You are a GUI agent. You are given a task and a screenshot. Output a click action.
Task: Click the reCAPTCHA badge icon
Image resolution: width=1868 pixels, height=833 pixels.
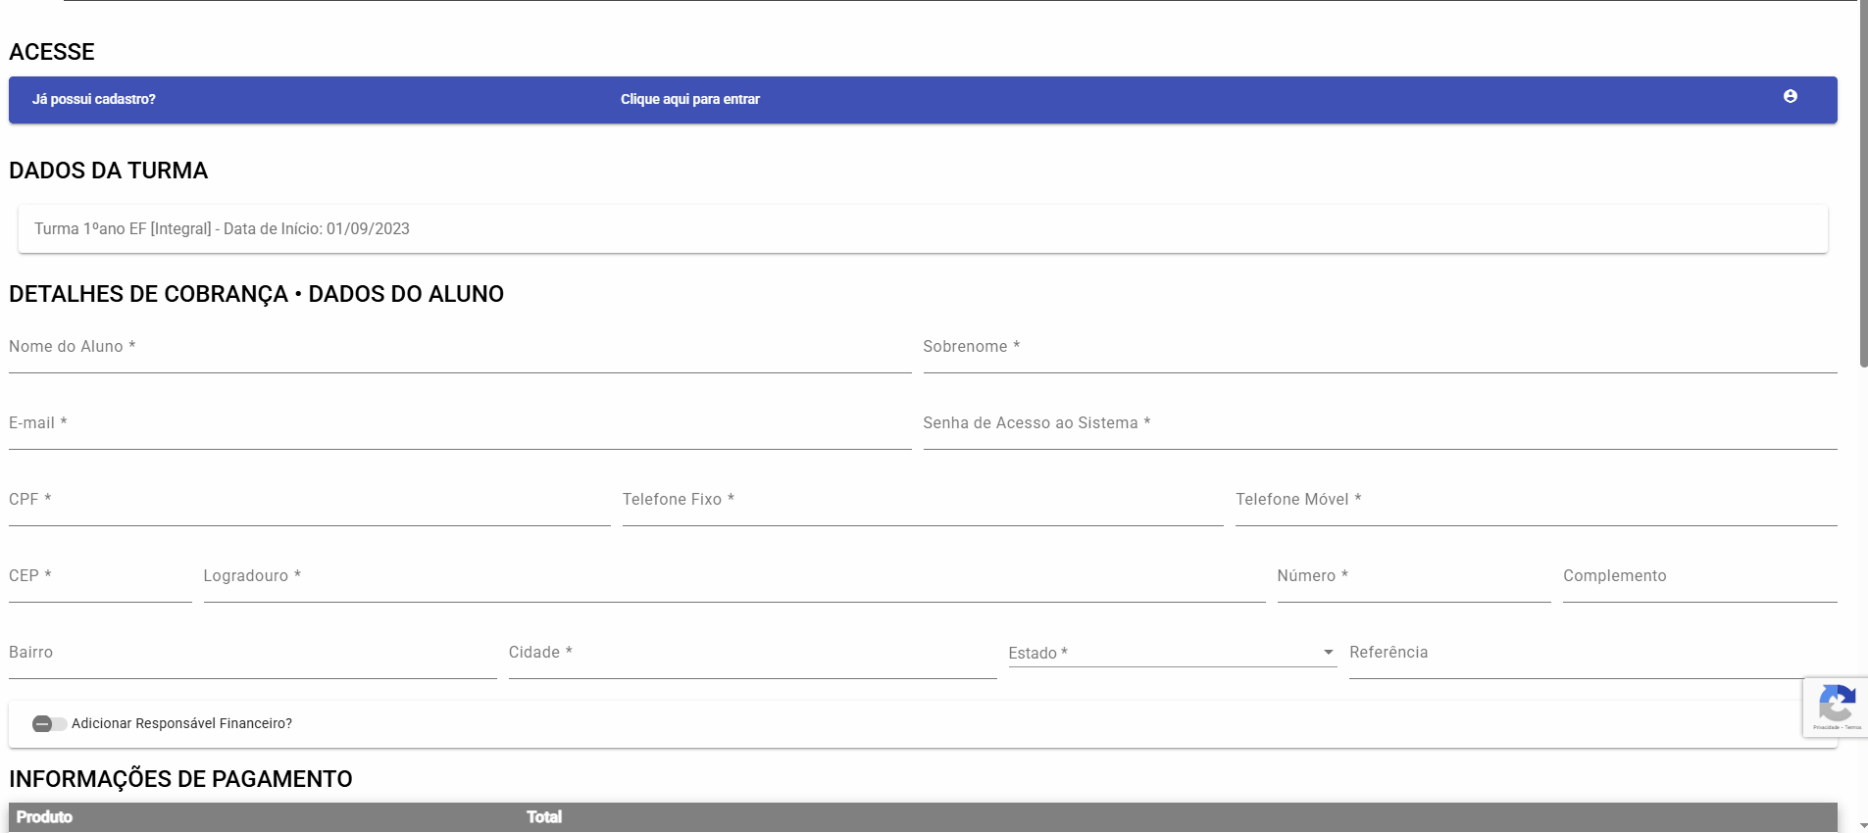(1836, 706)
